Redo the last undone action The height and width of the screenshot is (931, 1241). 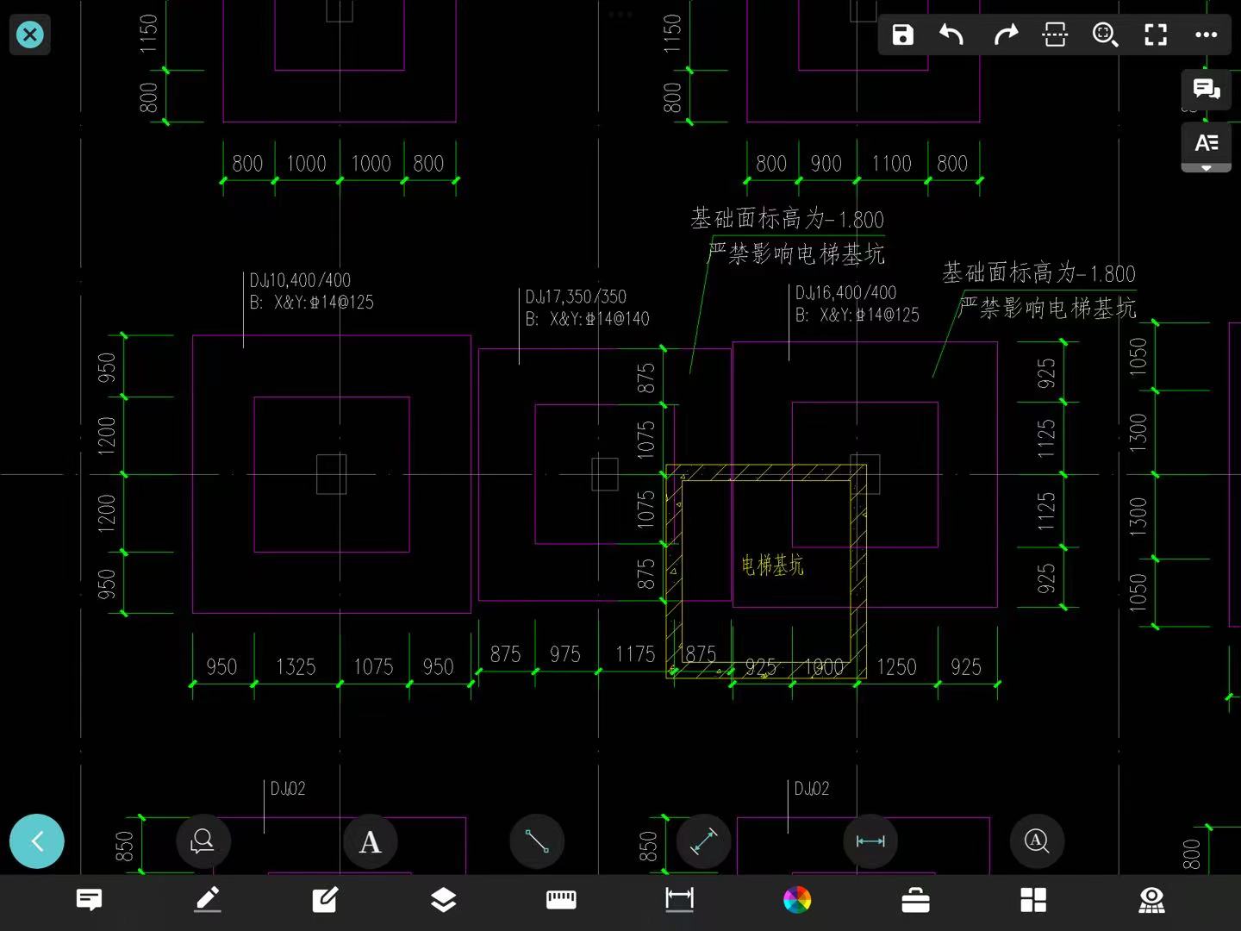click(x=1005, y=34)
